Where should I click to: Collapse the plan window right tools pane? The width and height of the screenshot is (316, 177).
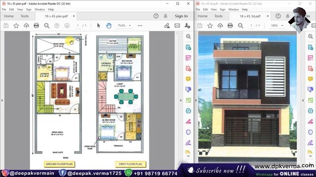point(181,100)
